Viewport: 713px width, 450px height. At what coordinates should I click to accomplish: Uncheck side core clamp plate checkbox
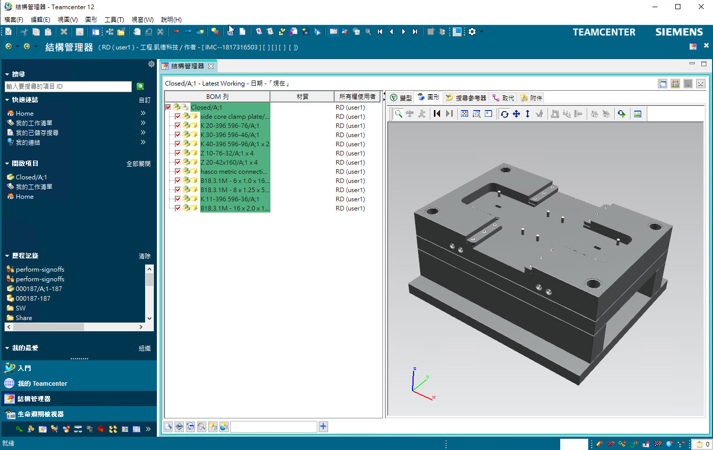click(x=178, y=117)
